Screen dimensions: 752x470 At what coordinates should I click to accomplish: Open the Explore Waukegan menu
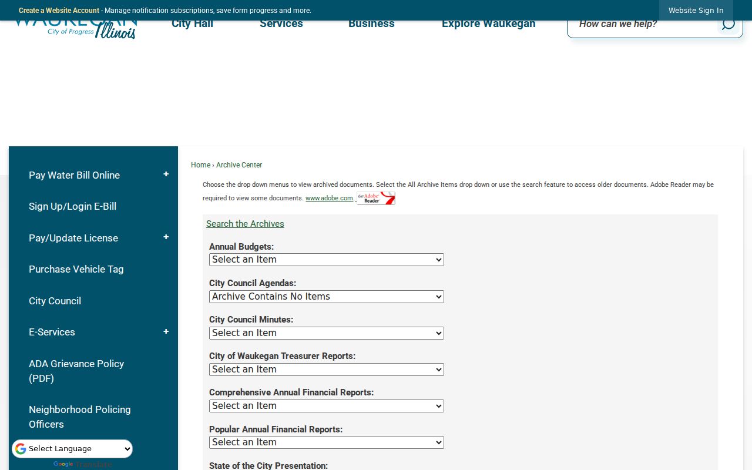(x=489, y=24)
